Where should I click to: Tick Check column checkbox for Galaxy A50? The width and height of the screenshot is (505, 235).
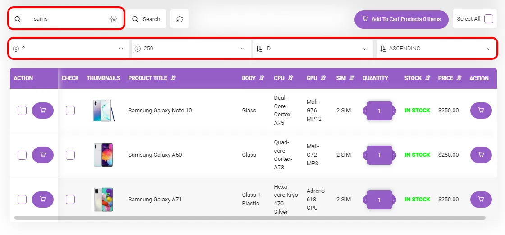[x=70, y=155]
